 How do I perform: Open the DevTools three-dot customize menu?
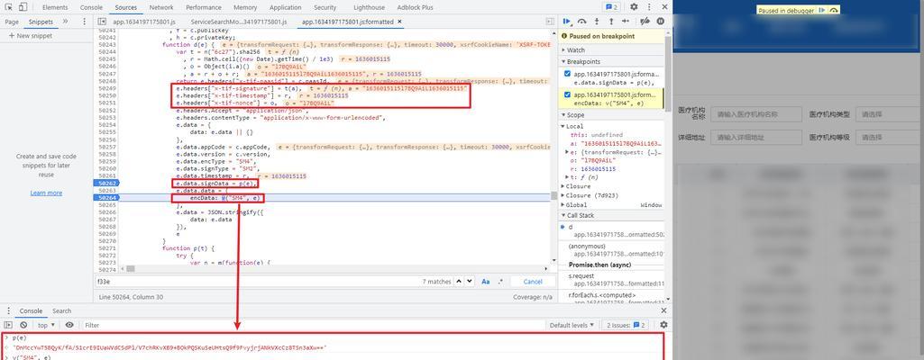[648, 7]
